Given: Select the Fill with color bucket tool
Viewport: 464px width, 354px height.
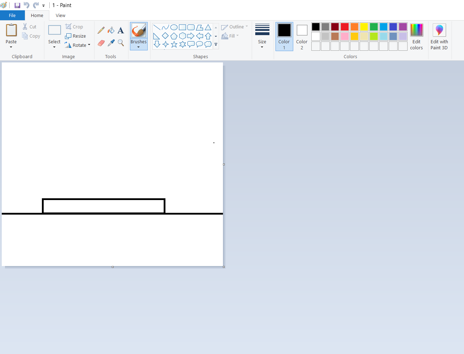Looking at the screenshot, I should pyautogui.click(x=111, y=30).
